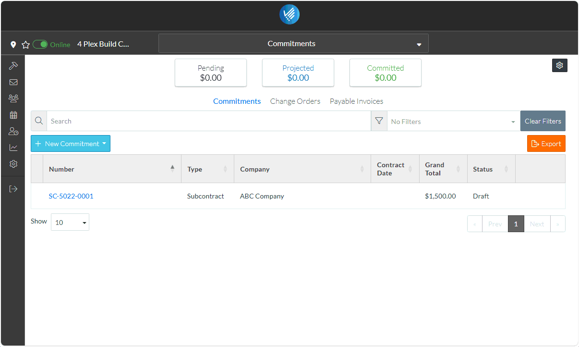Open the Commitments module dropdown
This screenshot has height=347, width=579.
[x=293, y=43]
